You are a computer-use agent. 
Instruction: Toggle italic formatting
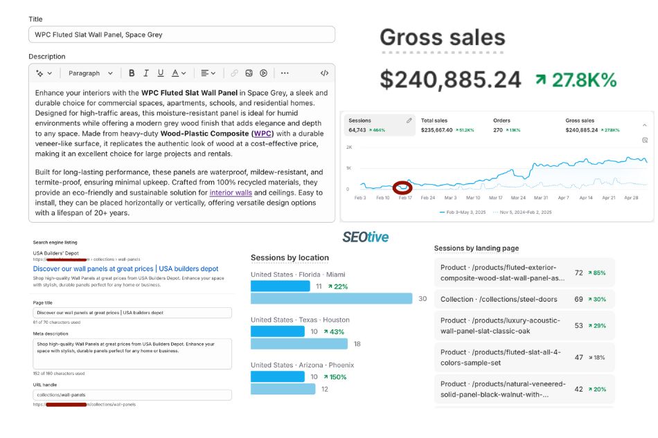pyautogui.click(x=146, y=73)
